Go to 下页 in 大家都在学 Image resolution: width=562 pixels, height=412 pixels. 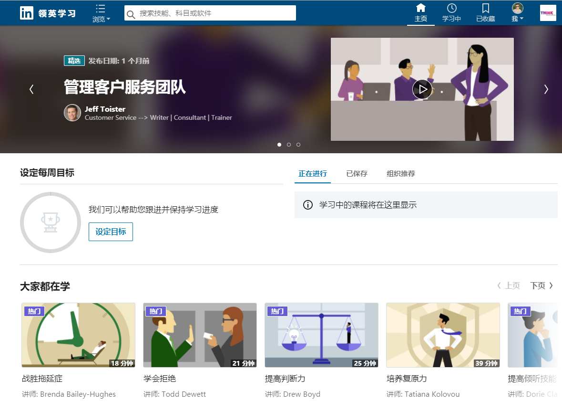[542, 285]
